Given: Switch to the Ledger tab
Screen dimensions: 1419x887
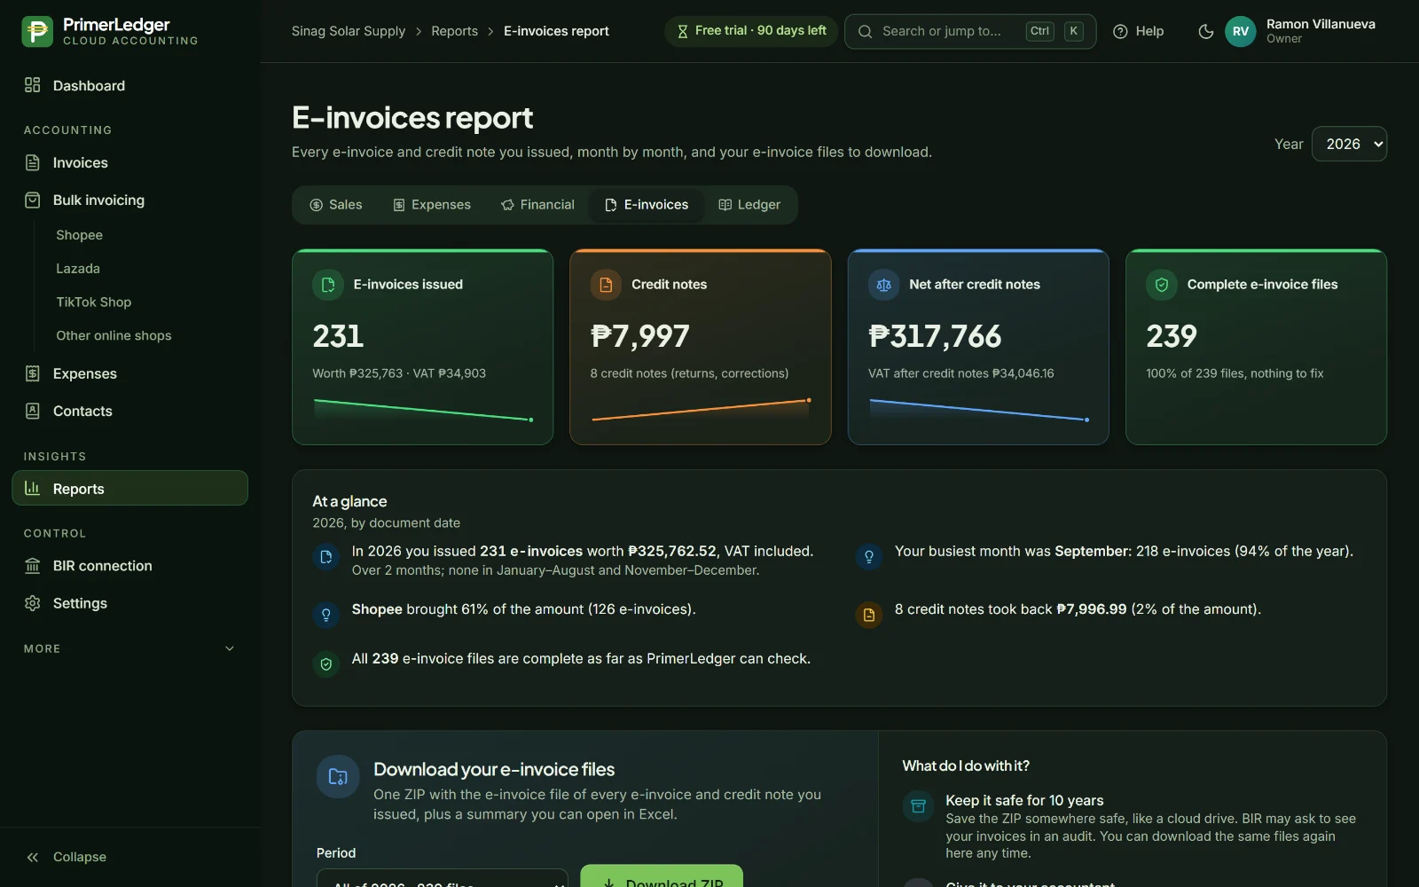Looking at the screenshot, I should (x=749, y=205).
